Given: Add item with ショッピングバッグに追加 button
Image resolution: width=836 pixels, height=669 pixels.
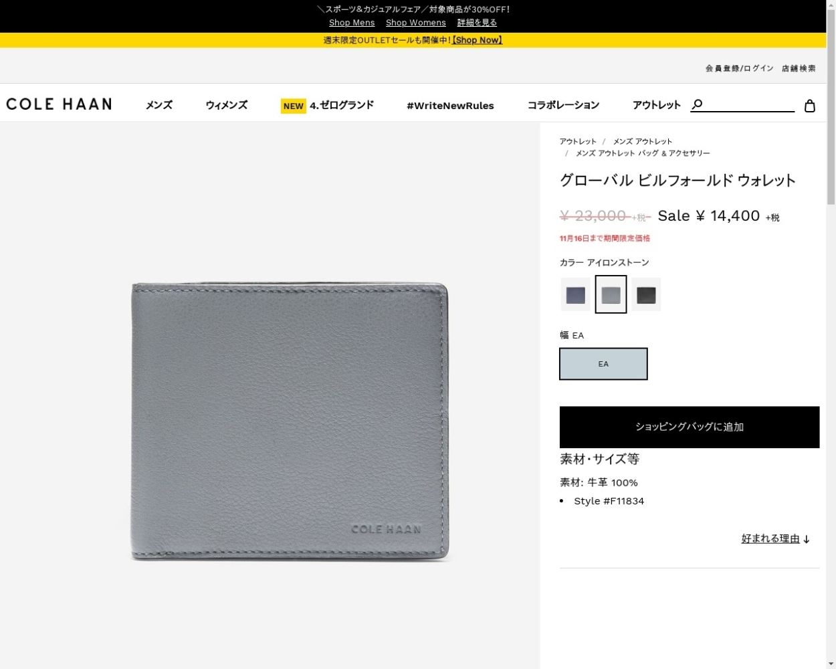Looking at the screenshot, I should (x=690, y=427).
